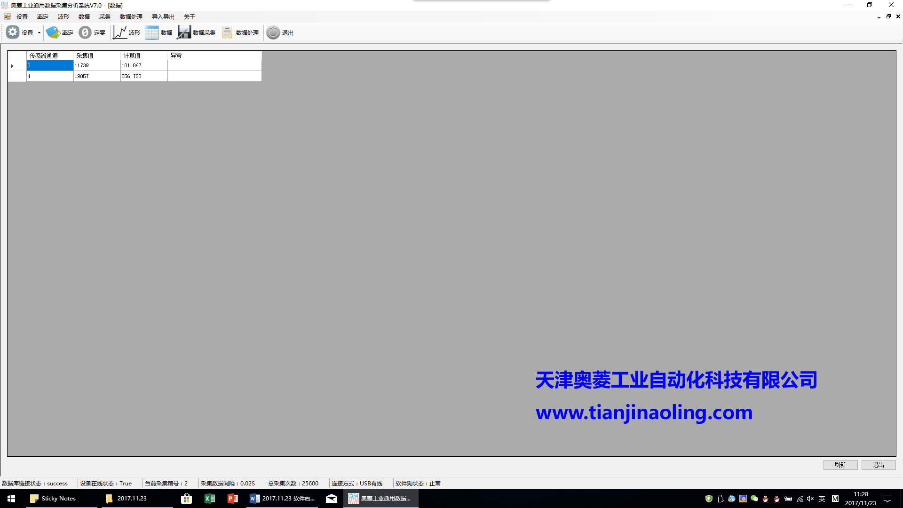Select the sensor channel cell 3
The width and height of the screenshot is (903, 508).
tap(50, 66)
